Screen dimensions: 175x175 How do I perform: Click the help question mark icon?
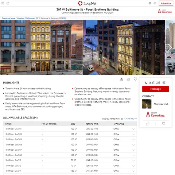tap(8, 3)
